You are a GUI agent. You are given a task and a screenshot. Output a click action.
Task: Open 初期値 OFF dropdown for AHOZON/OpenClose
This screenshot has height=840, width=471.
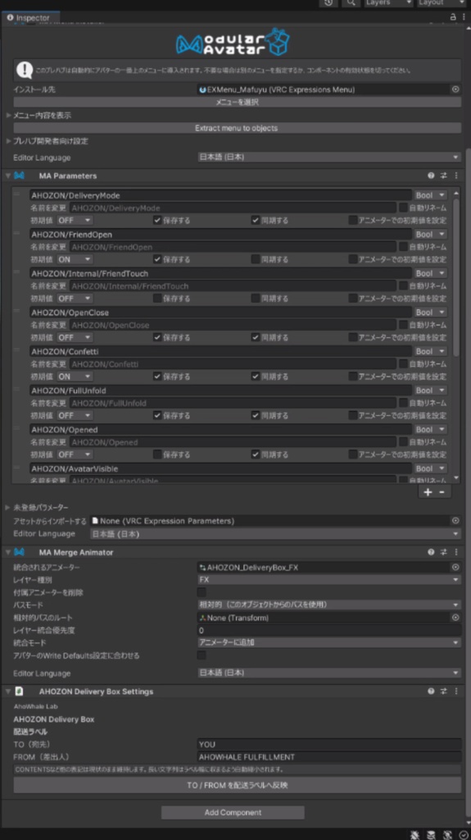[75, 337]
